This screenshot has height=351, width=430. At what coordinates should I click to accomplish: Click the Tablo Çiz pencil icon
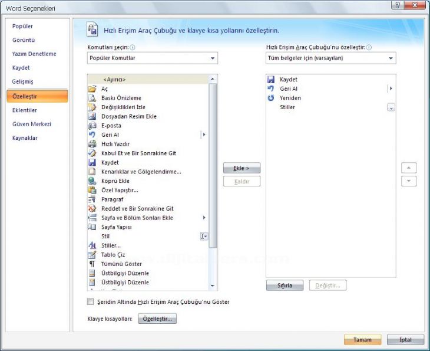pos(92,255)
